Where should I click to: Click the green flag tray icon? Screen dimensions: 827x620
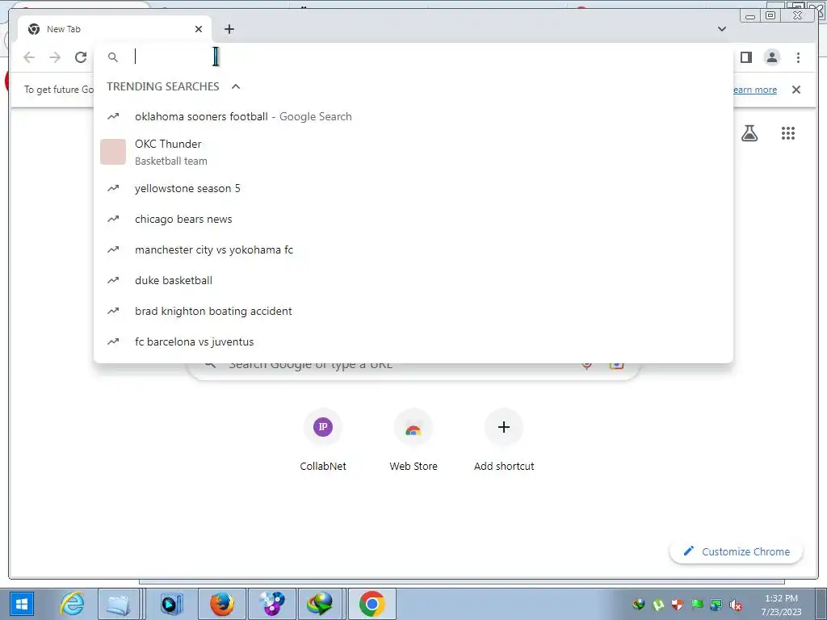pyautogui.click(x=697, y=605)
